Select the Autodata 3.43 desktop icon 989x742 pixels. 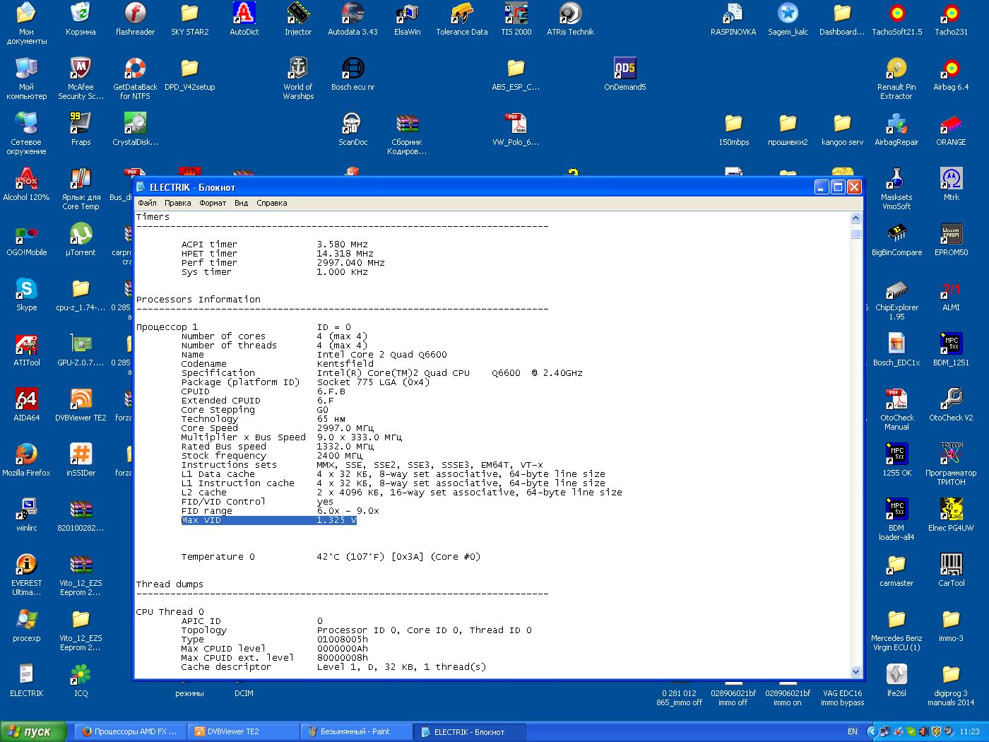pos(353,19)
